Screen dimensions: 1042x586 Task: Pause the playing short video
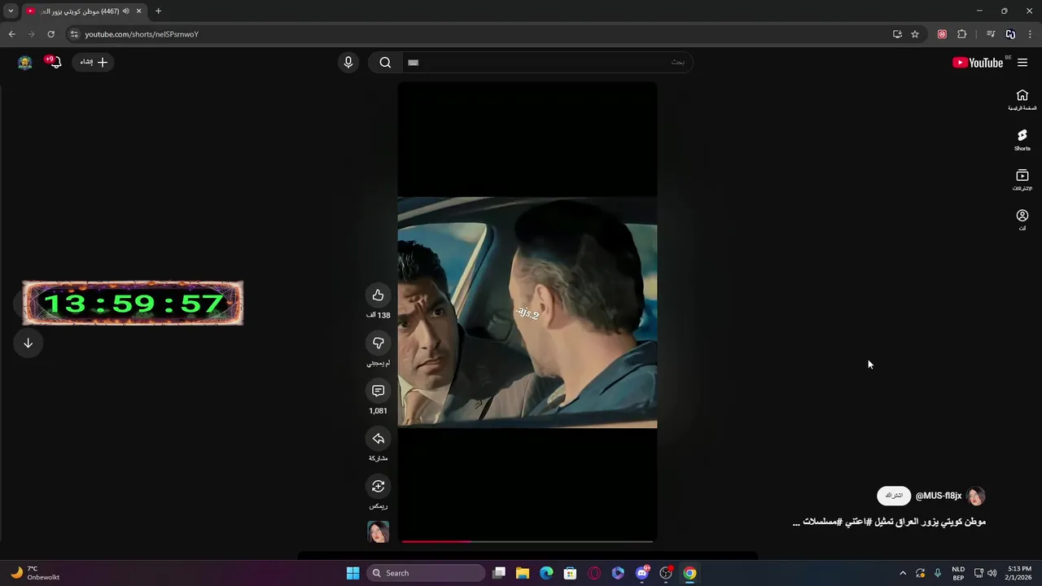527,312
